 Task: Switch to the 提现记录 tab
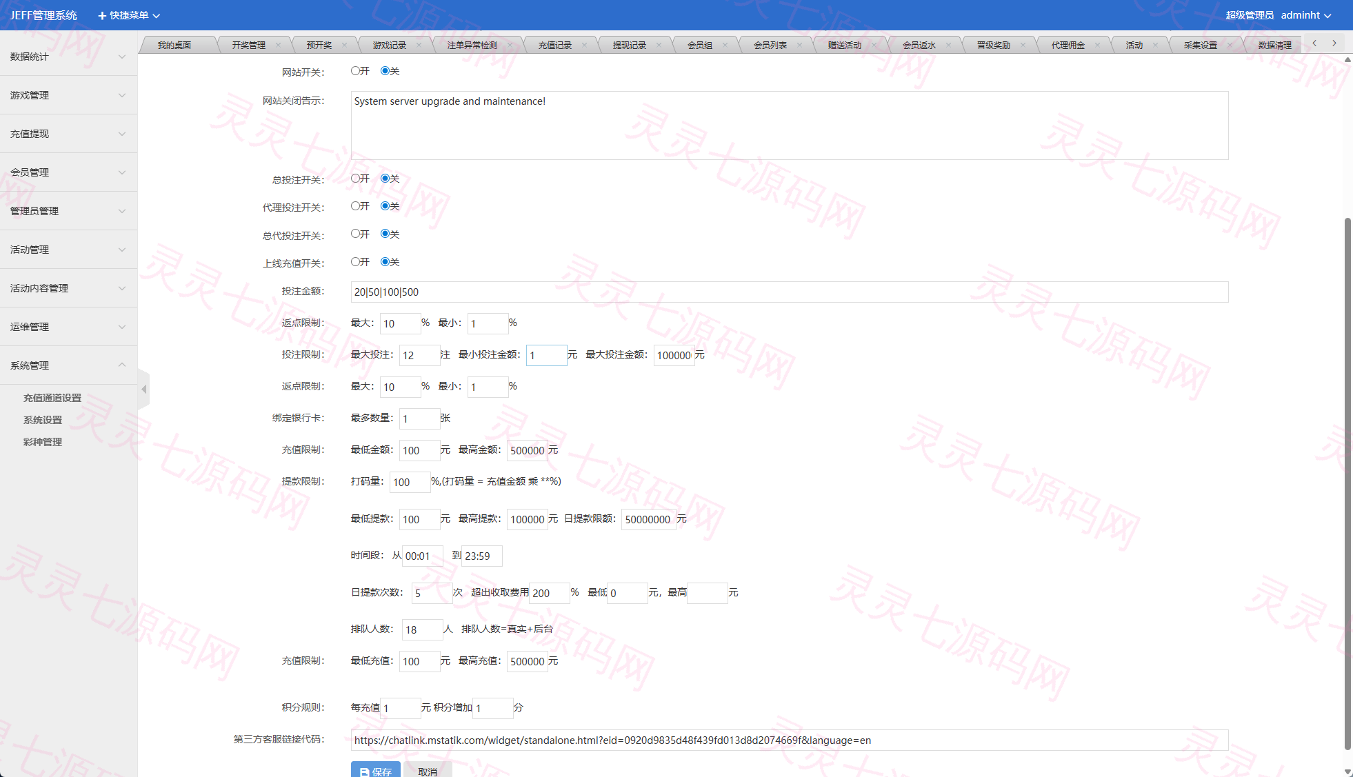pyautogui.click(x=629, y=46)
